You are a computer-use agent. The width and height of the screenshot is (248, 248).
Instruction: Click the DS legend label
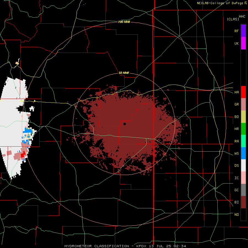[236, 166]
